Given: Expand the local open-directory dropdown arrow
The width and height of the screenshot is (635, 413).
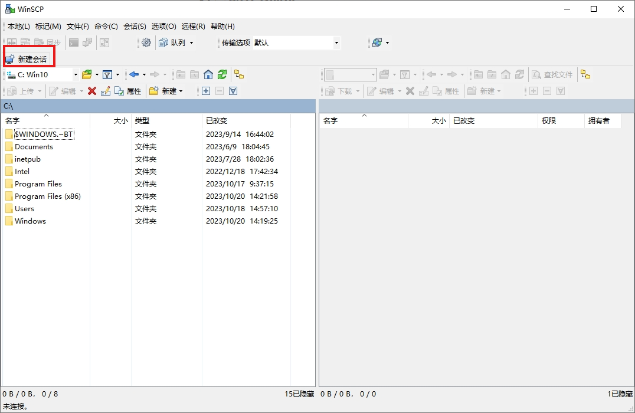Looking at the screenshot, I should [x=97, y=74].
